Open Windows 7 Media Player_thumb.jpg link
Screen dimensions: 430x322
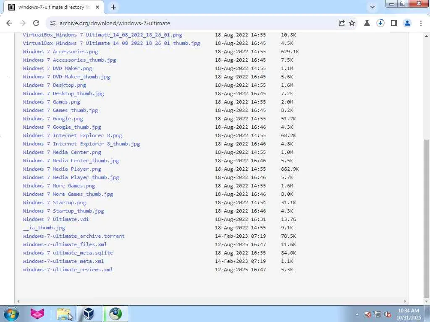point(71,177)
